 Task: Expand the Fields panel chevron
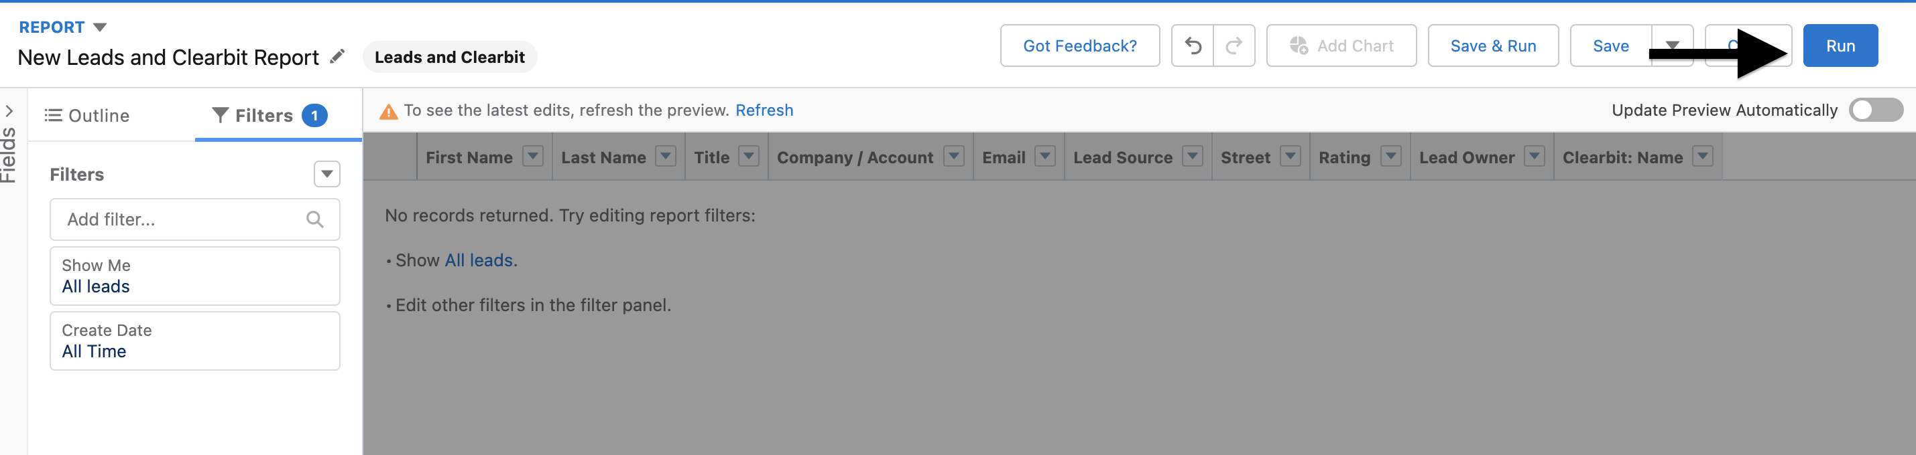(x=9, y=111)
